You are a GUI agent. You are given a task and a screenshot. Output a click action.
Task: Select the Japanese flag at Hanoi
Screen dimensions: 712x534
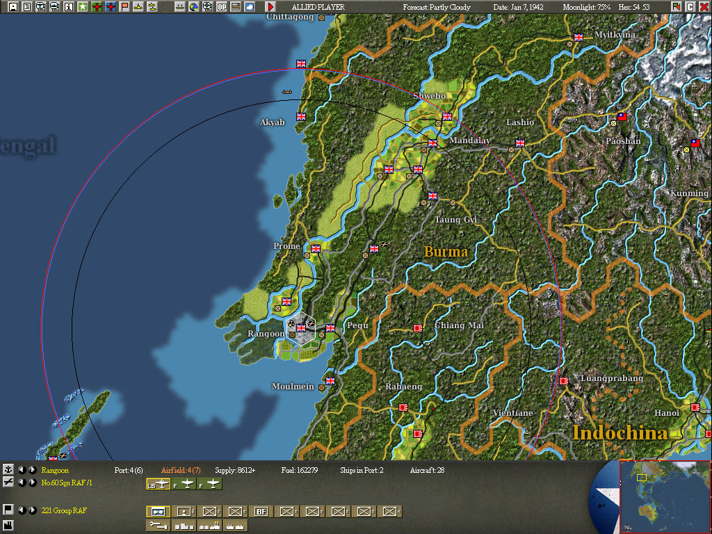695,407
